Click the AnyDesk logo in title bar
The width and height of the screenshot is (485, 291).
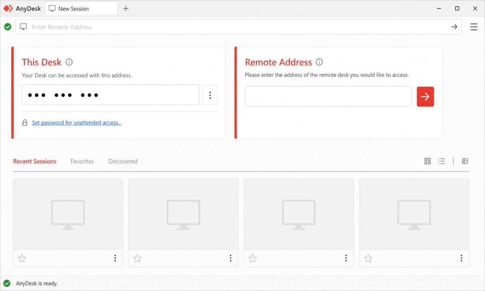click(x=8, y=8)
